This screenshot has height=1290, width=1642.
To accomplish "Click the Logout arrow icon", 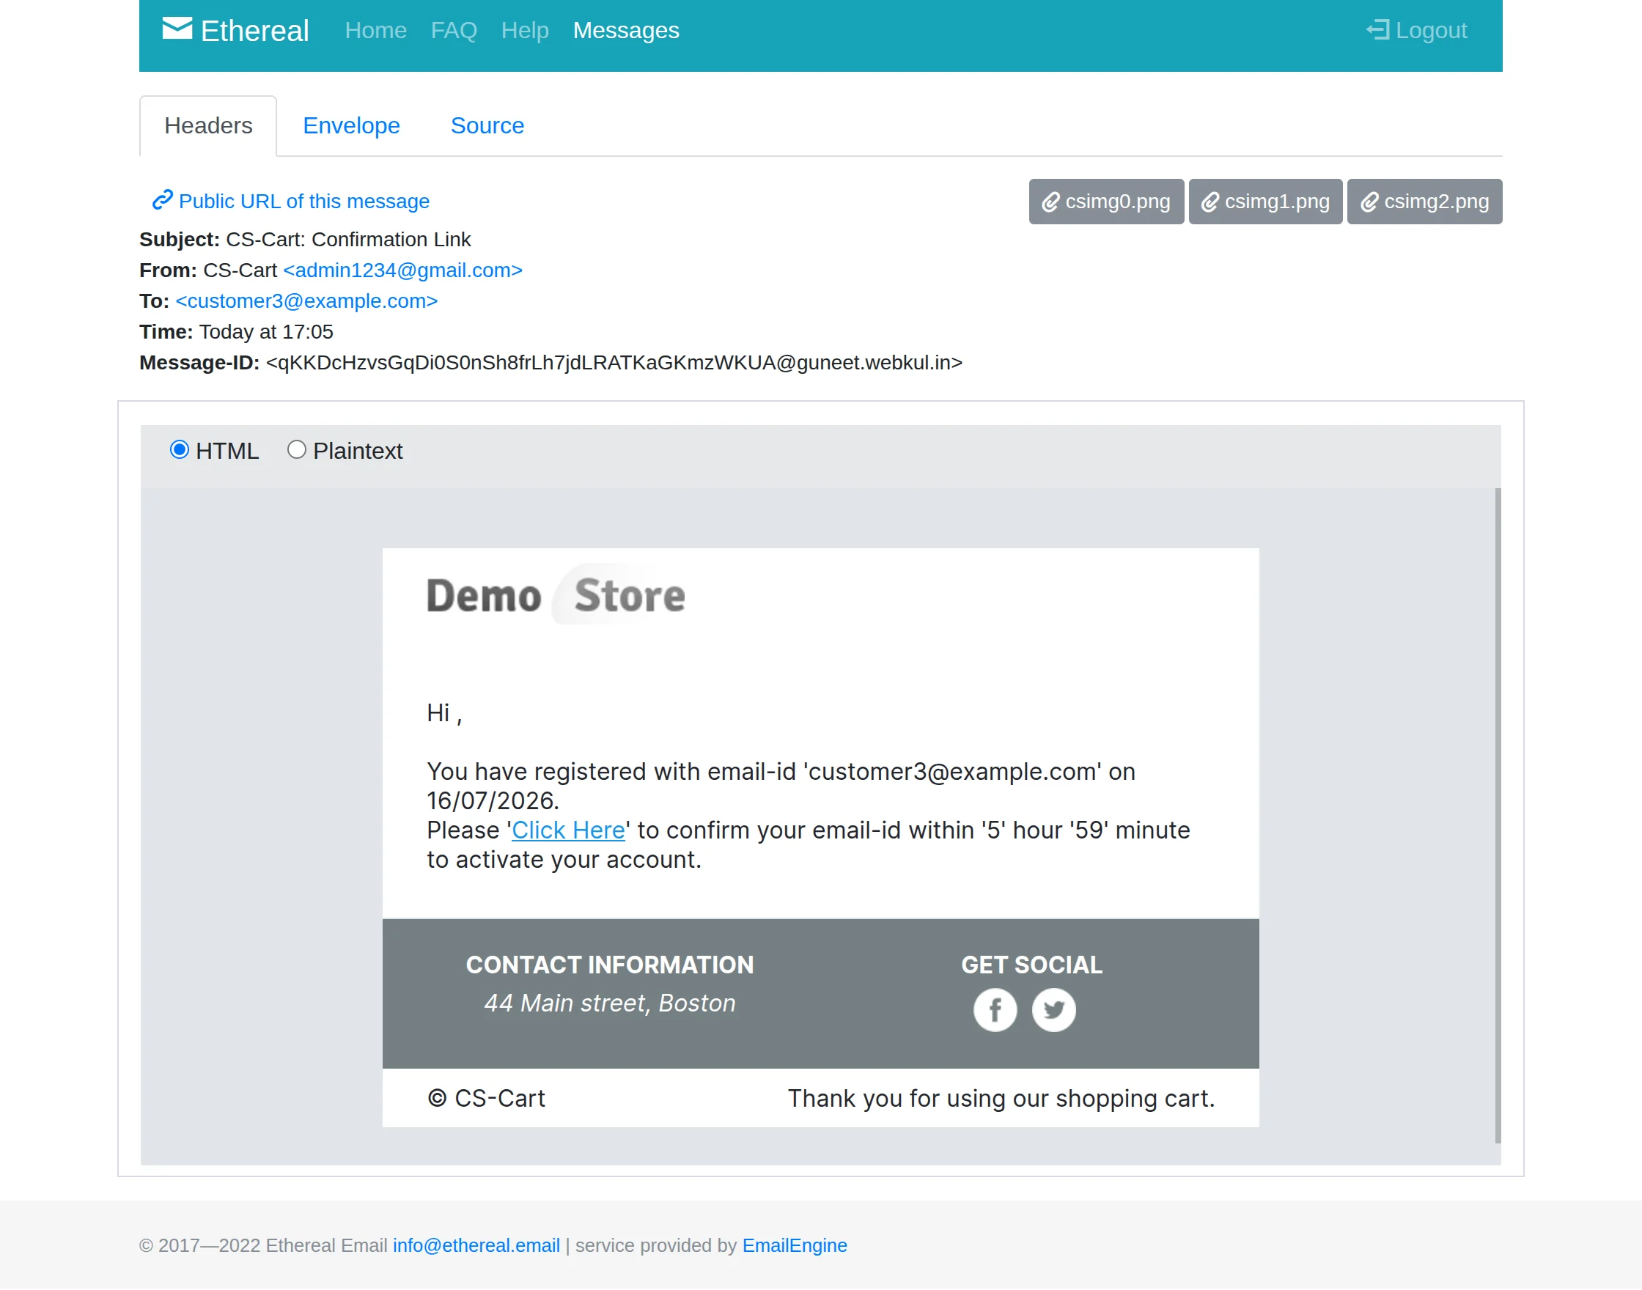I will tap(1377, 30).
